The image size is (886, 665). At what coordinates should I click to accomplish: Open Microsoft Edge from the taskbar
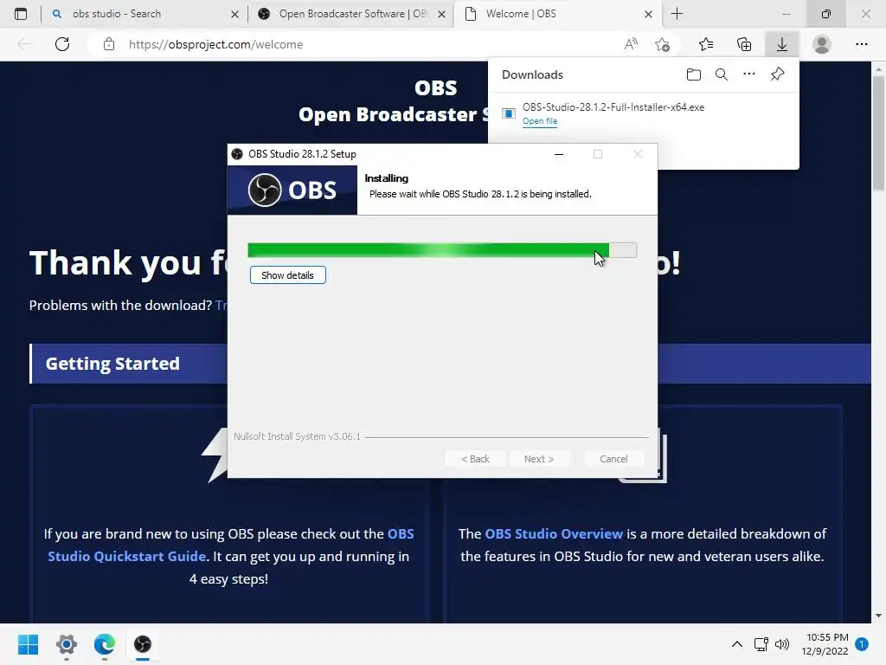point(105,644)
